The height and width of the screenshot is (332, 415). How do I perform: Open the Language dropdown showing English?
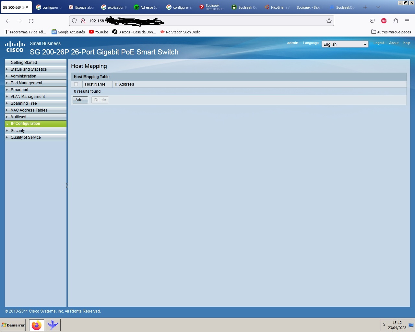(345, 44)
